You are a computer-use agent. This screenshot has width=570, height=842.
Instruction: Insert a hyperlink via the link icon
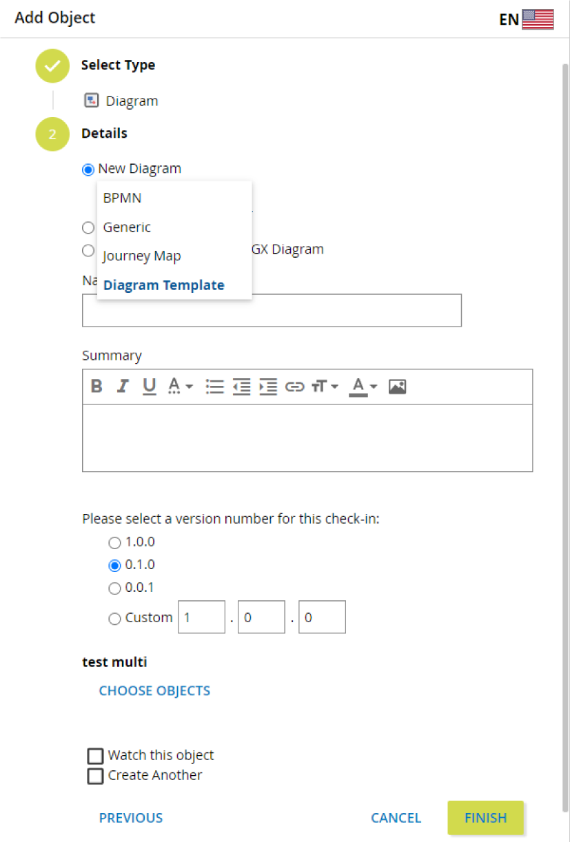pos(294,387)
